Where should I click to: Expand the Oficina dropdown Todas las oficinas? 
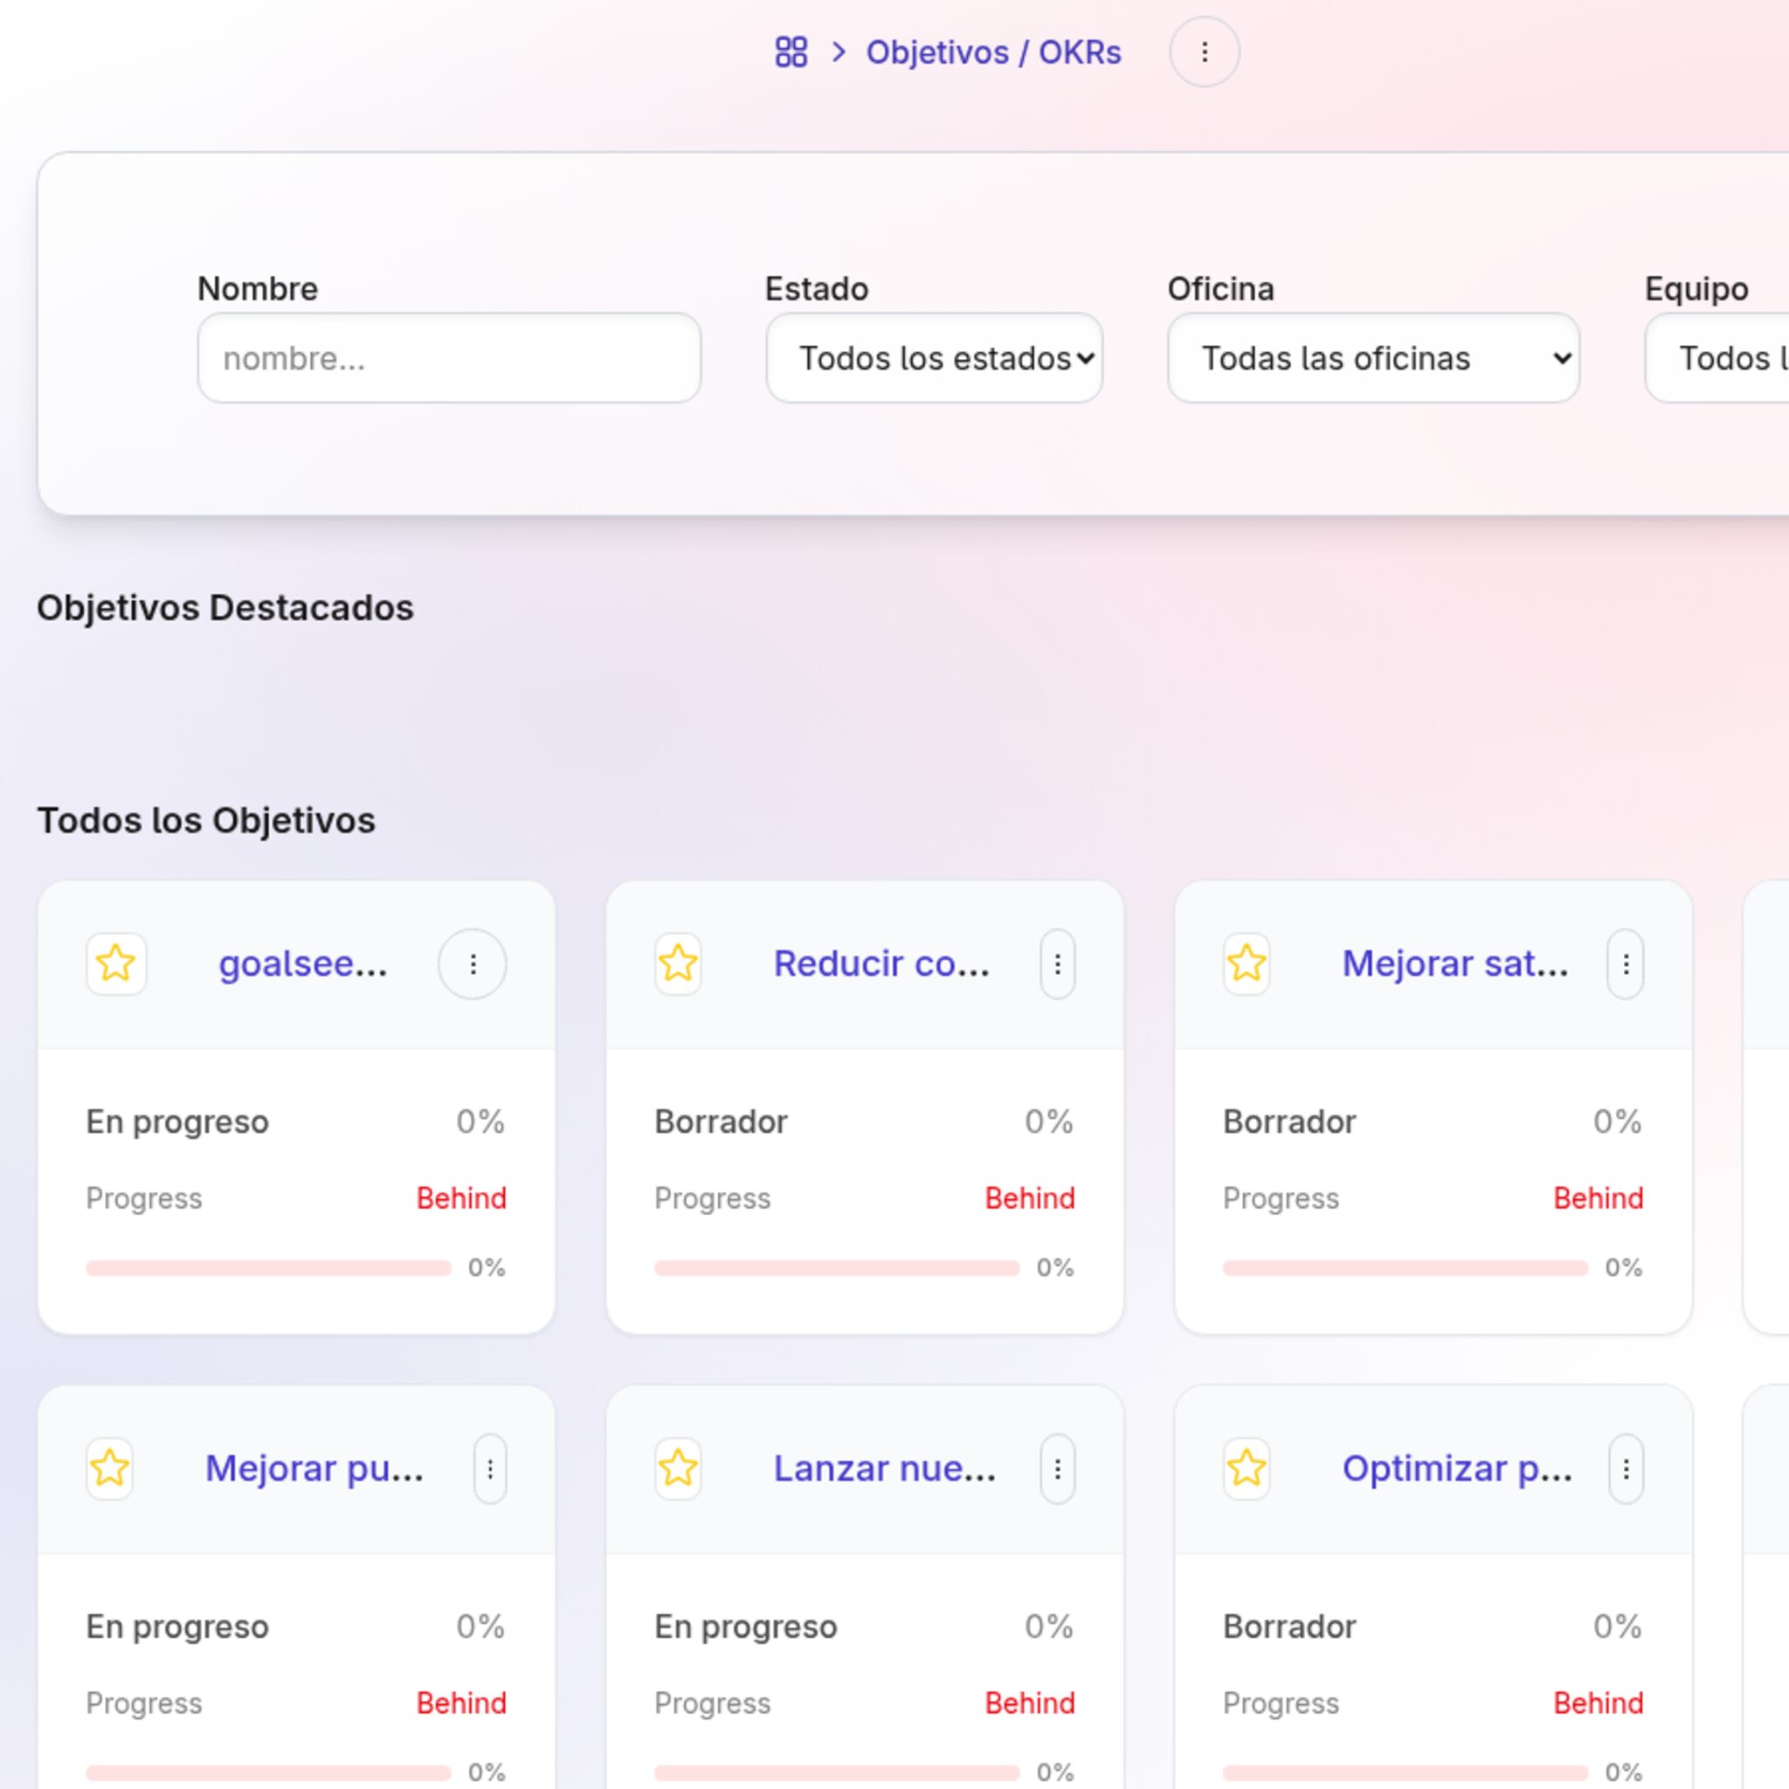coord(1373,357)
